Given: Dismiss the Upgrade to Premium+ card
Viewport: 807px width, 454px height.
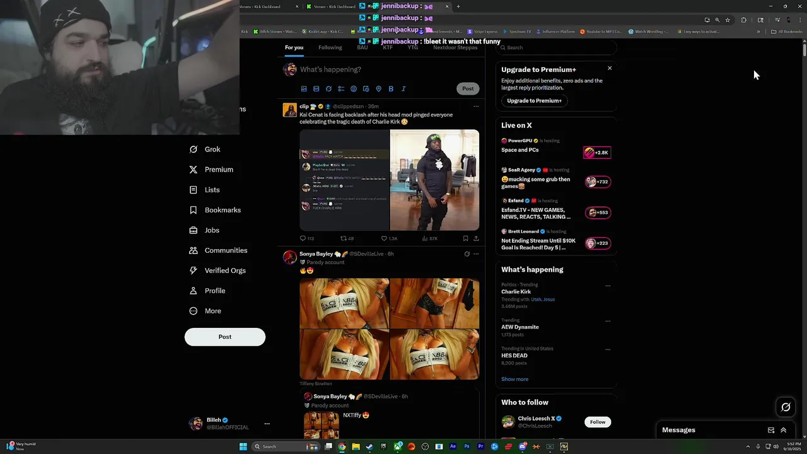Looking at the screenshot, I should pos(609,68).
